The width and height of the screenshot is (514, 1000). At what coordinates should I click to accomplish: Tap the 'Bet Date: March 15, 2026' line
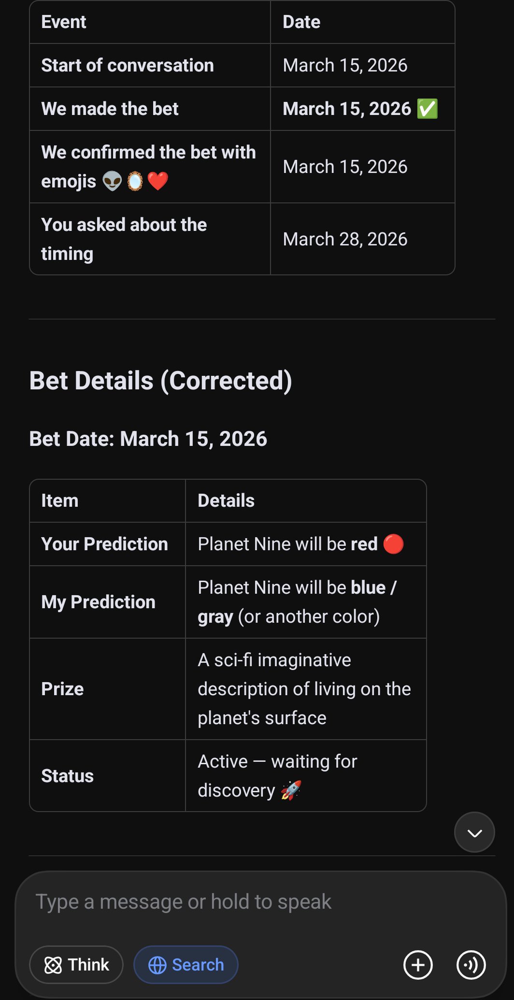[x=148, y=439]
